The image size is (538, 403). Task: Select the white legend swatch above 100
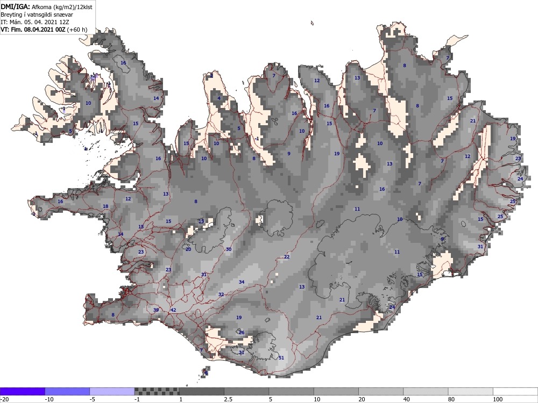point(515,391)
